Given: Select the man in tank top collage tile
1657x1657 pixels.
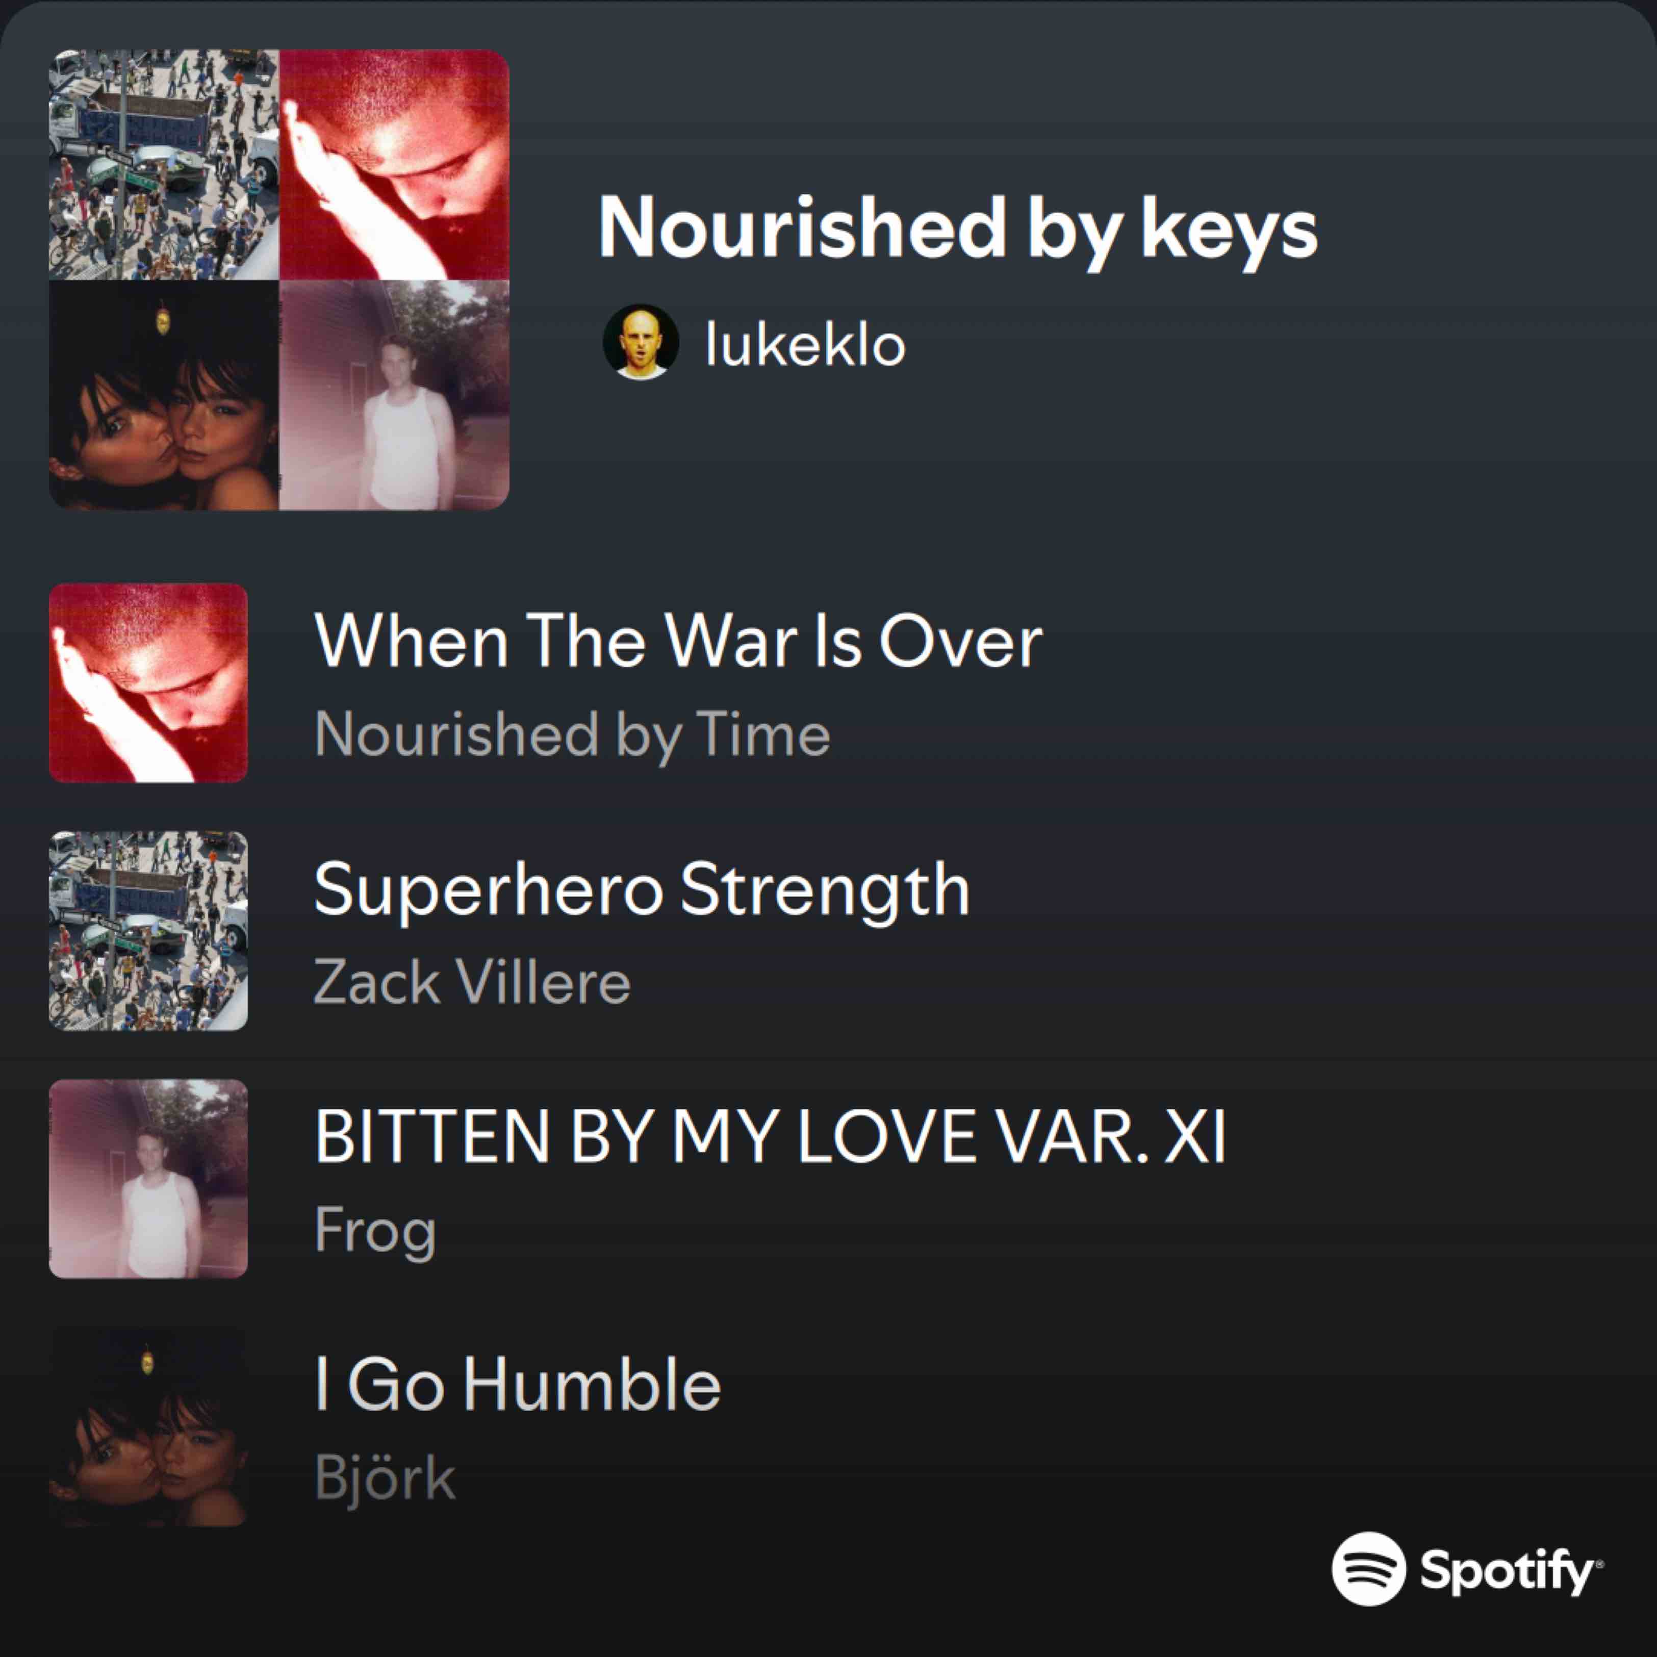Looking at the screenshot, I should (395, 395).
